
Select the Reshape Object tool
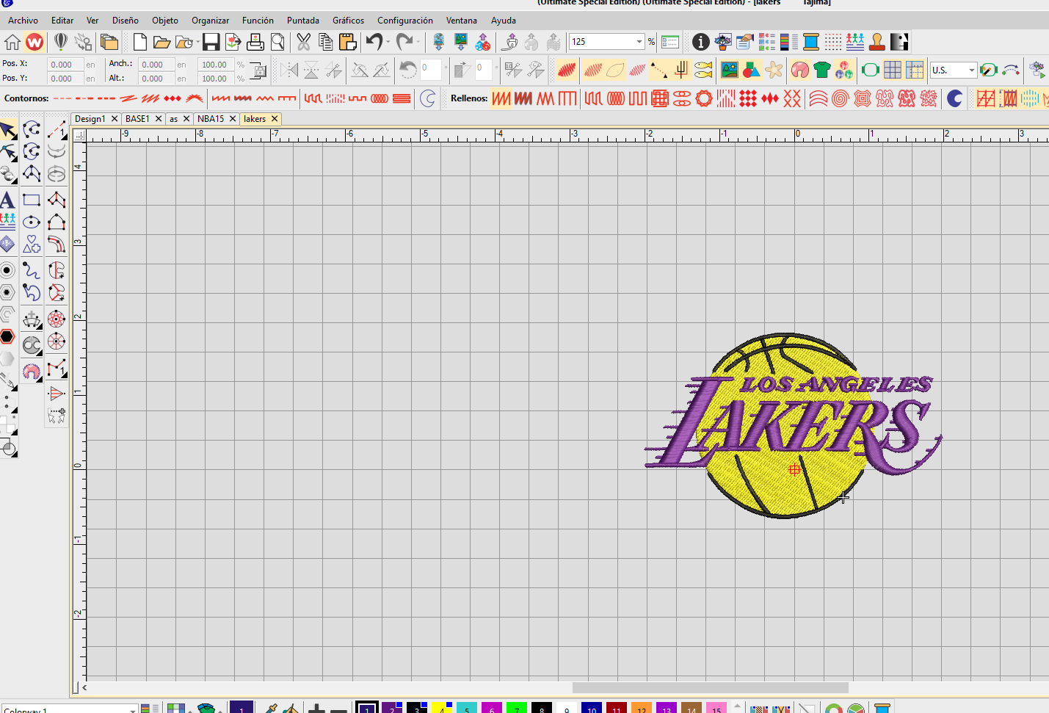7,153
